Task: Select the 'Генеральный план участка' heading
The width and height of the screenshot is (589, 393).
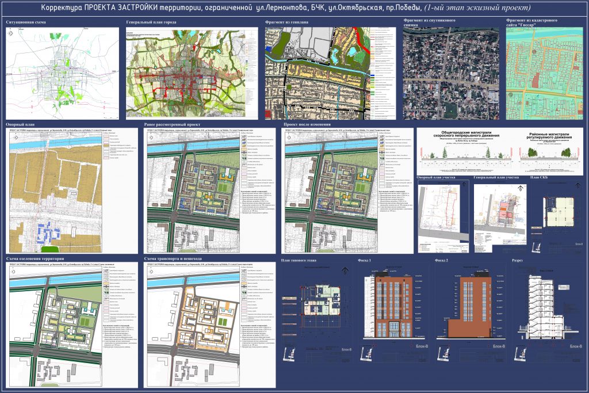Action: coord(496,177)
